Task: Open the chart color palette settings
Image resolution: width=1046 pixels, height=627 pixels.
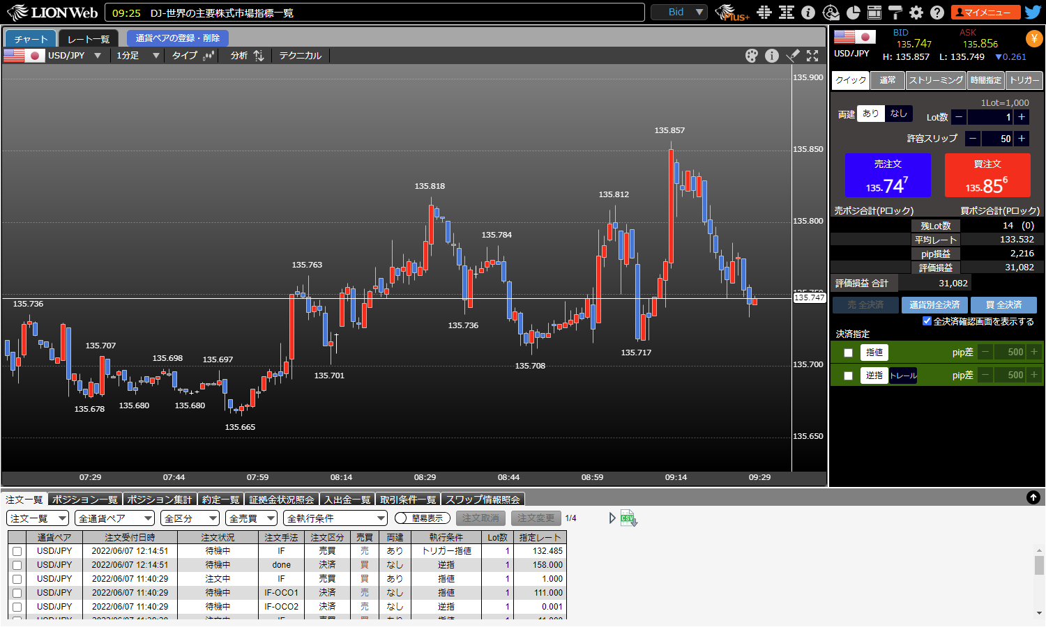Action: [751, 56]
